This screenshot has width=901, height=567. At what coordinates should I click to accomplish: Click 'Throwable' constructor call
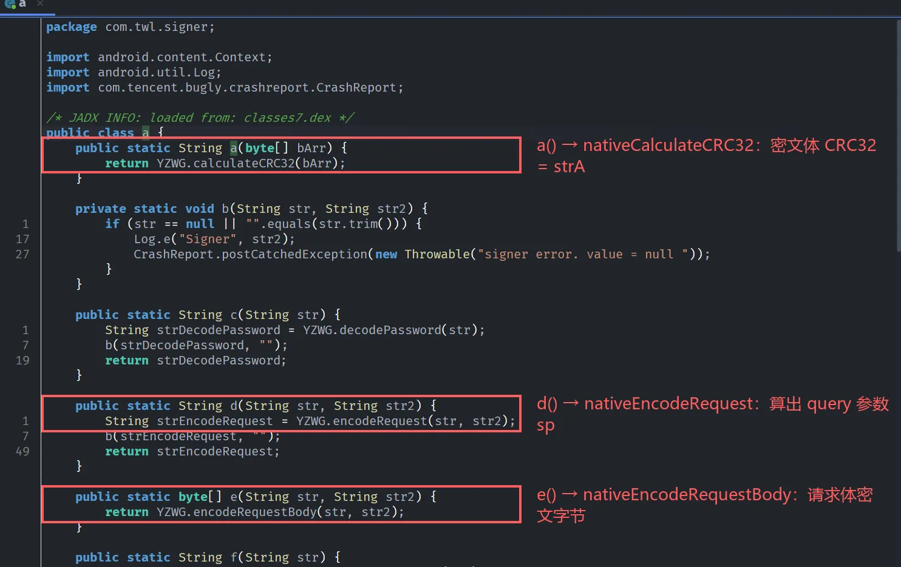tap(437, 254)
